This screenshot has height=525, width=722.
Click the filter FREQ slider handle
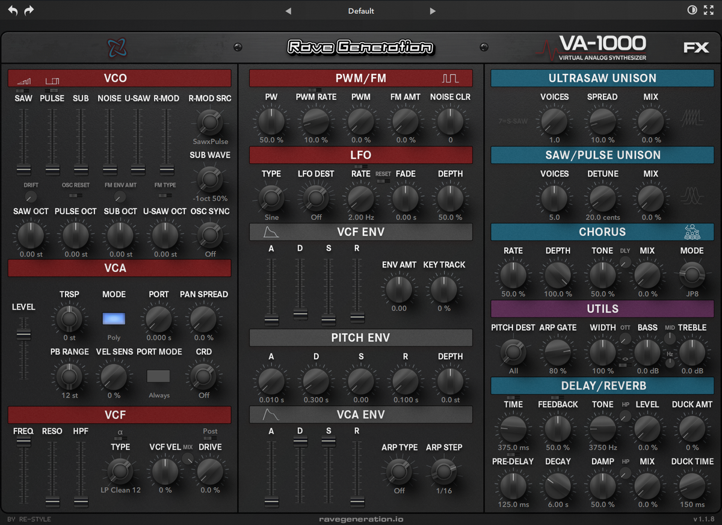pos(23,441)
